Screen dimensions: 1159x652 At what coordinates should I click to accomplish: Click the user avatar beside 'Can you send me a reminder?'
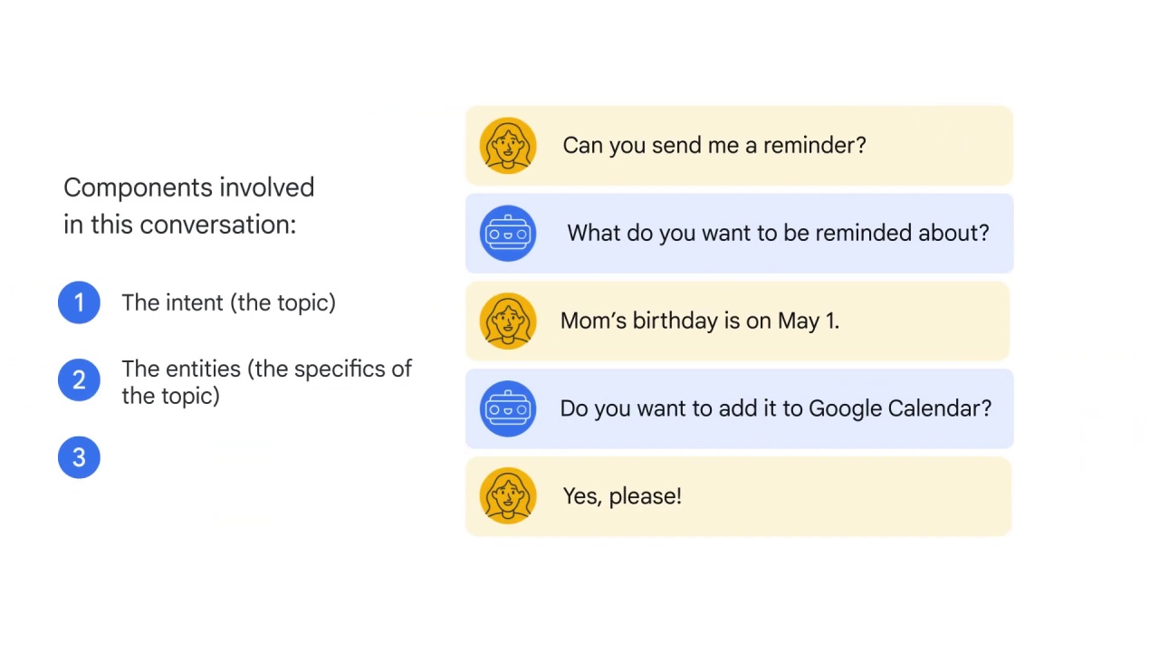pos(508,145)
